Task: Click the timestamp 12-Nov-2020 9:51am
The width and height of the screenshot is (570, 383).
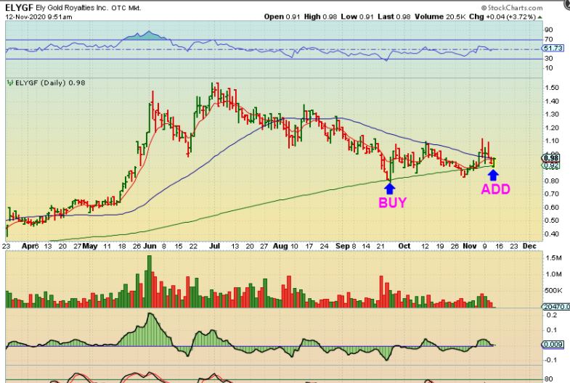Action: click(x=38, y=17)
